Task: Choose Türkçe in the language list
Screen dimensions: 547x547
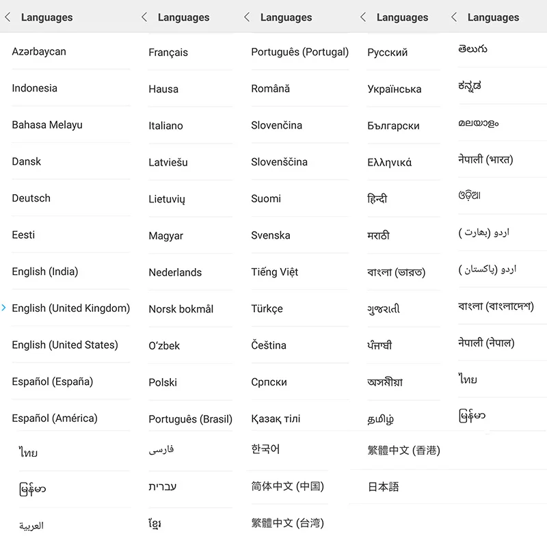Action: click(267, 309)
